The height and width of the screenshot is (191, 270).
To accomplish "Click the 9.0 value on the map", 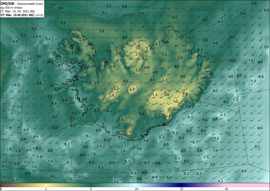I will 216,138.
